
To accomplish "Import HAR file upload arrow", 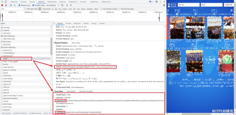I will point(67,5).
